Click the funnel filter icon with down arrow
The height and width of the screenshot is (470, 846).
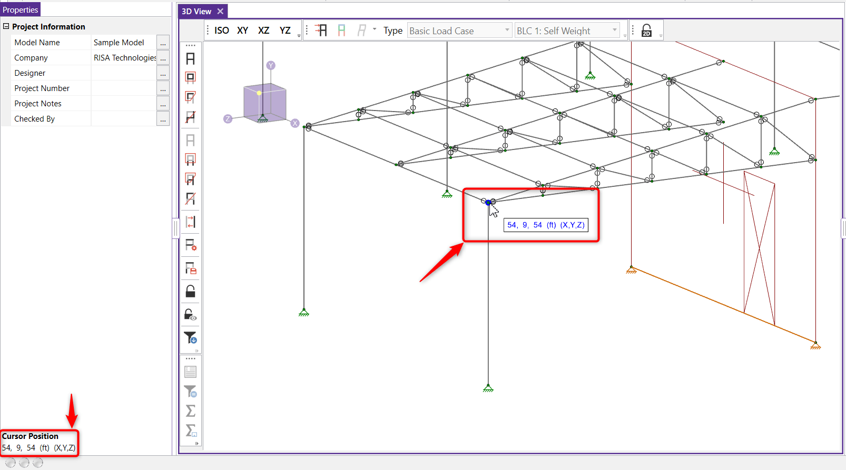click(191, 337)
